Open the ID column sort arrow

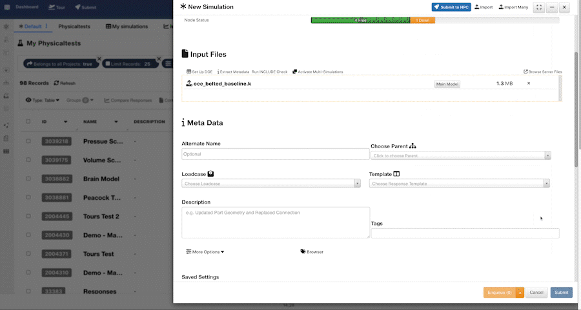point(66,122)
